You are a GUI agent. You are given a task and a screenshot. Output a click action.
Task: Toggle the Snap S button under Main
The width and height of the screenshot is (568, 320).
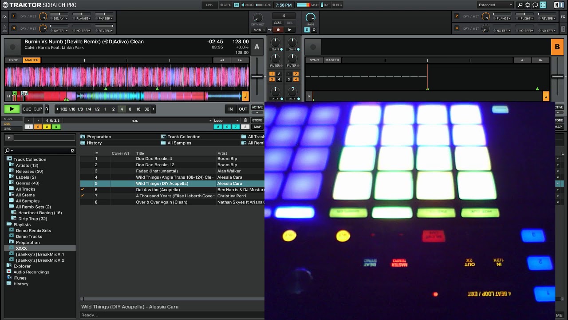(307, 30)
